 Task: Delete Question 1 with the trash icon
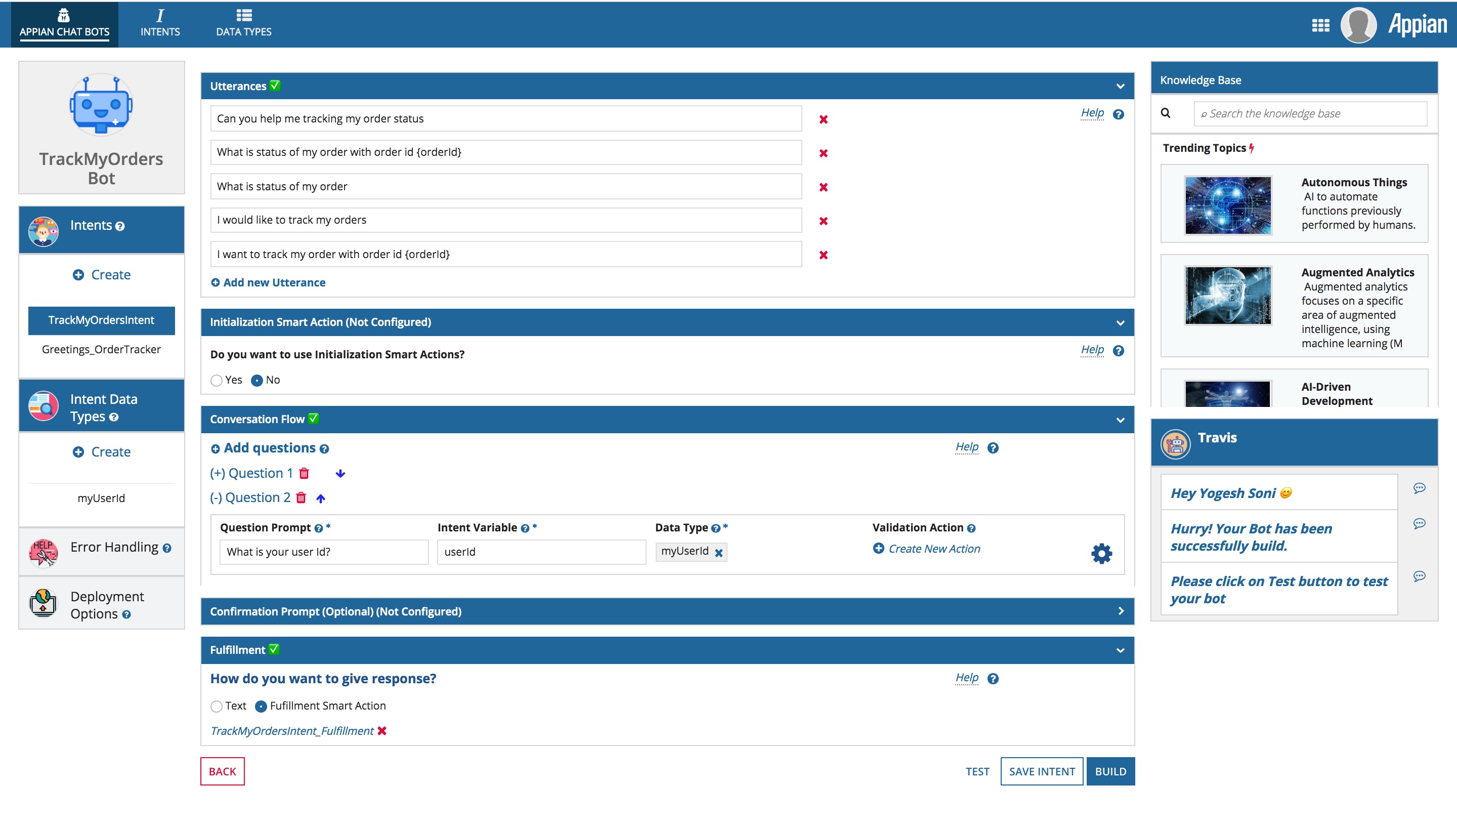tap(304, 473)
